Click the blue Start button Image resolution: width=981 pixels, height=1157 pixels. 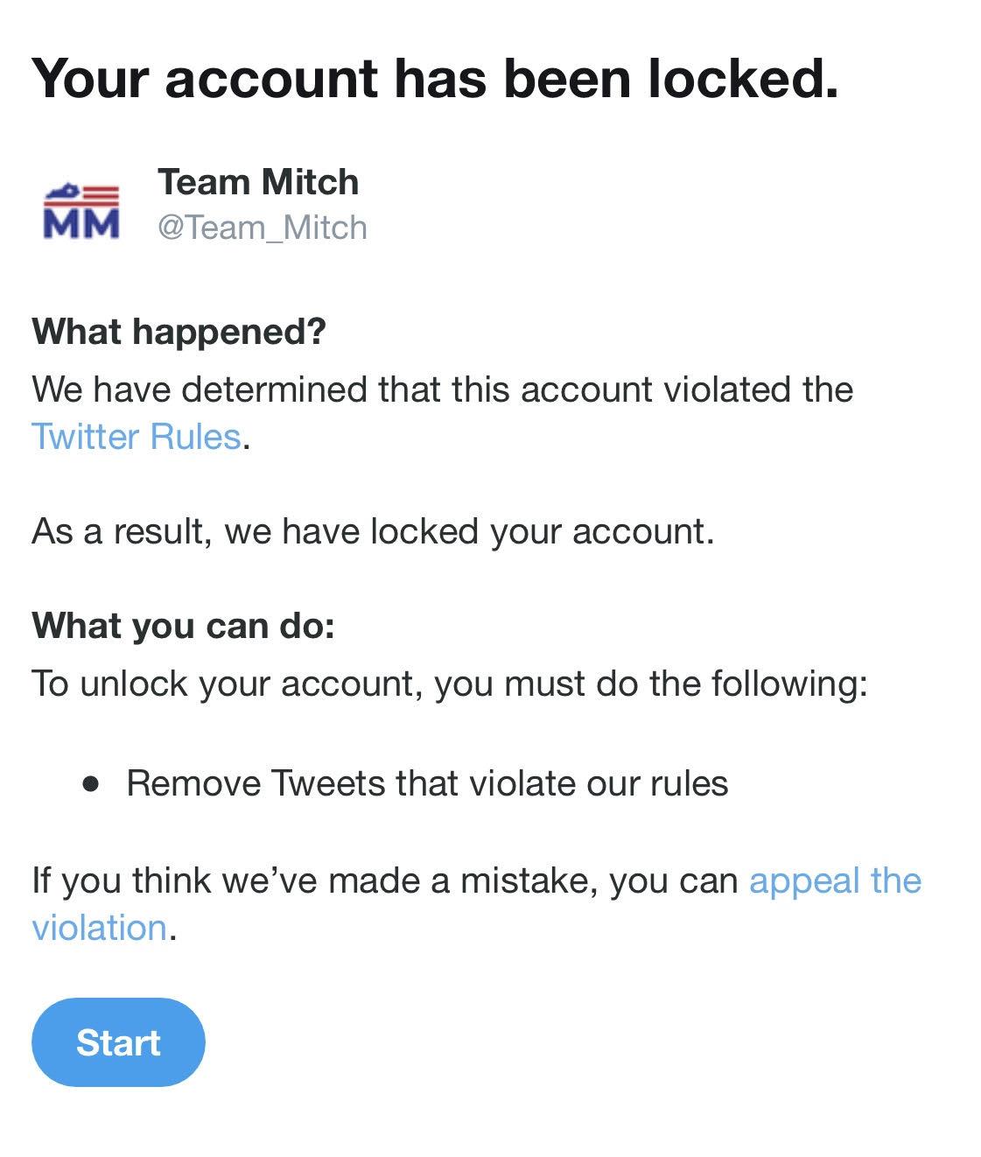point(118,1041)
